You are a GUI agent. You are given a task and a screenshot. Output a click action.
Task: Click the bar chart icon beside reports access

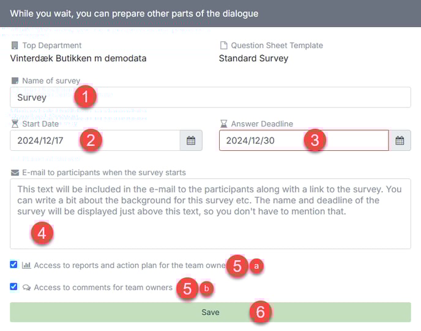pyautogui.click(x=26, y=265)
